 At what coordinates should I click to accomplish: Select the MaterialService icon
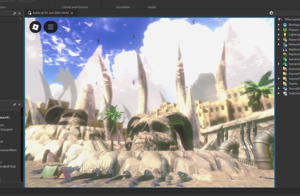click(x=285, y=39)
